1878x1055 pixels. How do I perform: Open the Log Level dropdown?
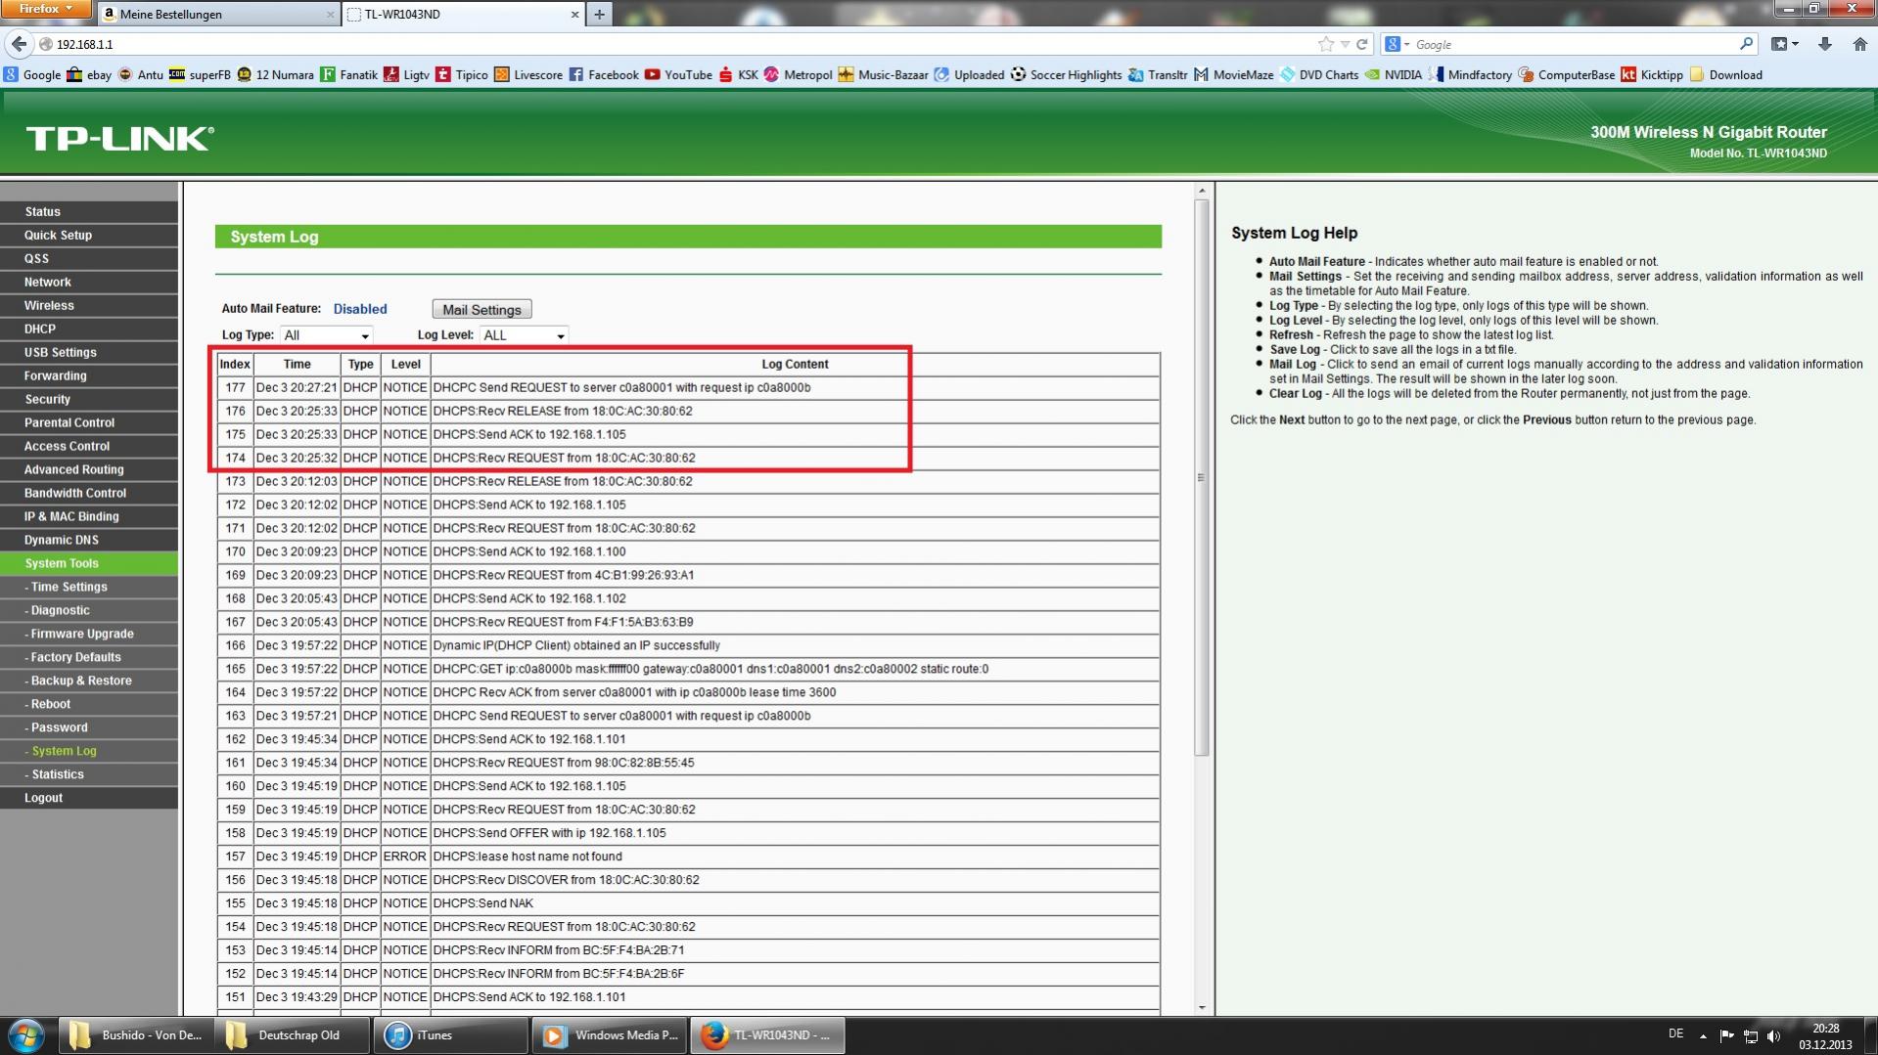524,335
